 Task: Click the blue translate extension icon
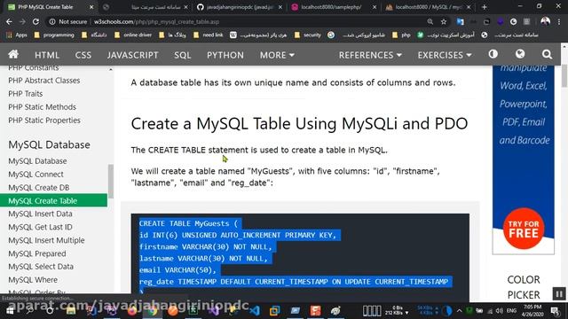click(x=460, y=21)
